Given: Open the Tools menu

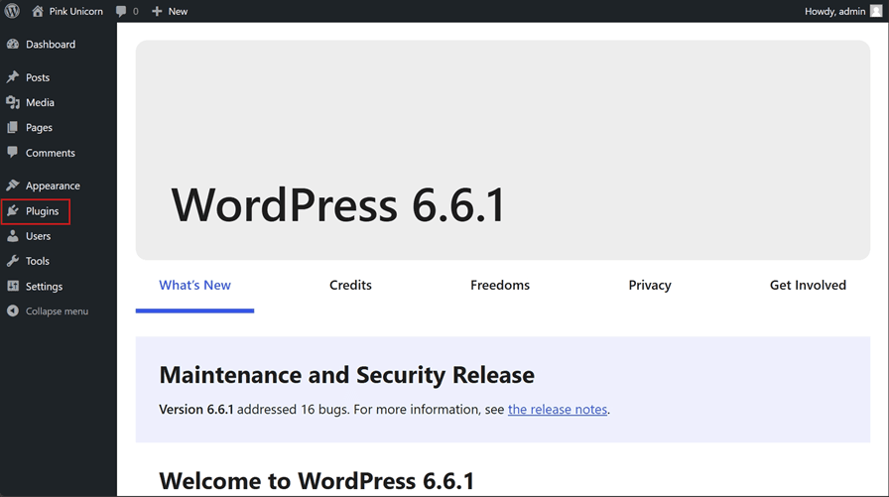Looking at the screenshot, I should click(x=38, y=261).
